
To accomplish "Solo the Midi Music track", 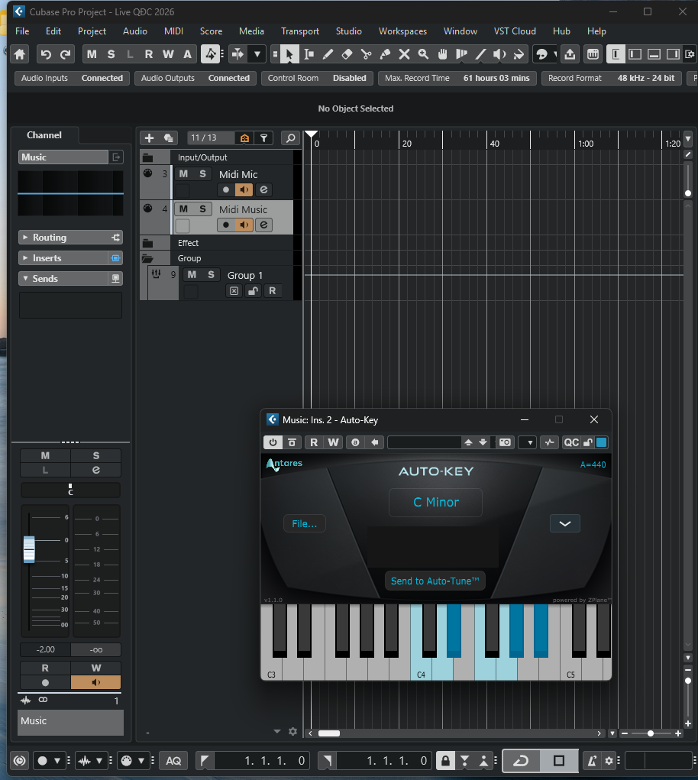I will point(203,209).
